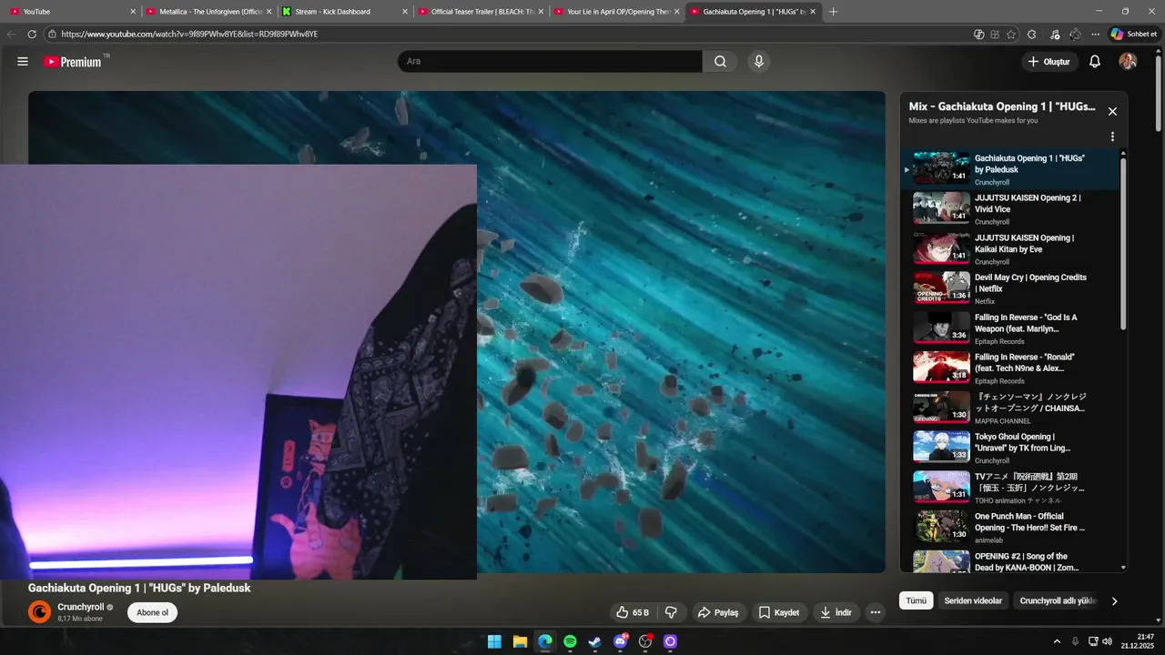The width and height of the screenshot is (1165, 655).
Task: Select the Tümü filter chip
Action: tap(917, 600)
